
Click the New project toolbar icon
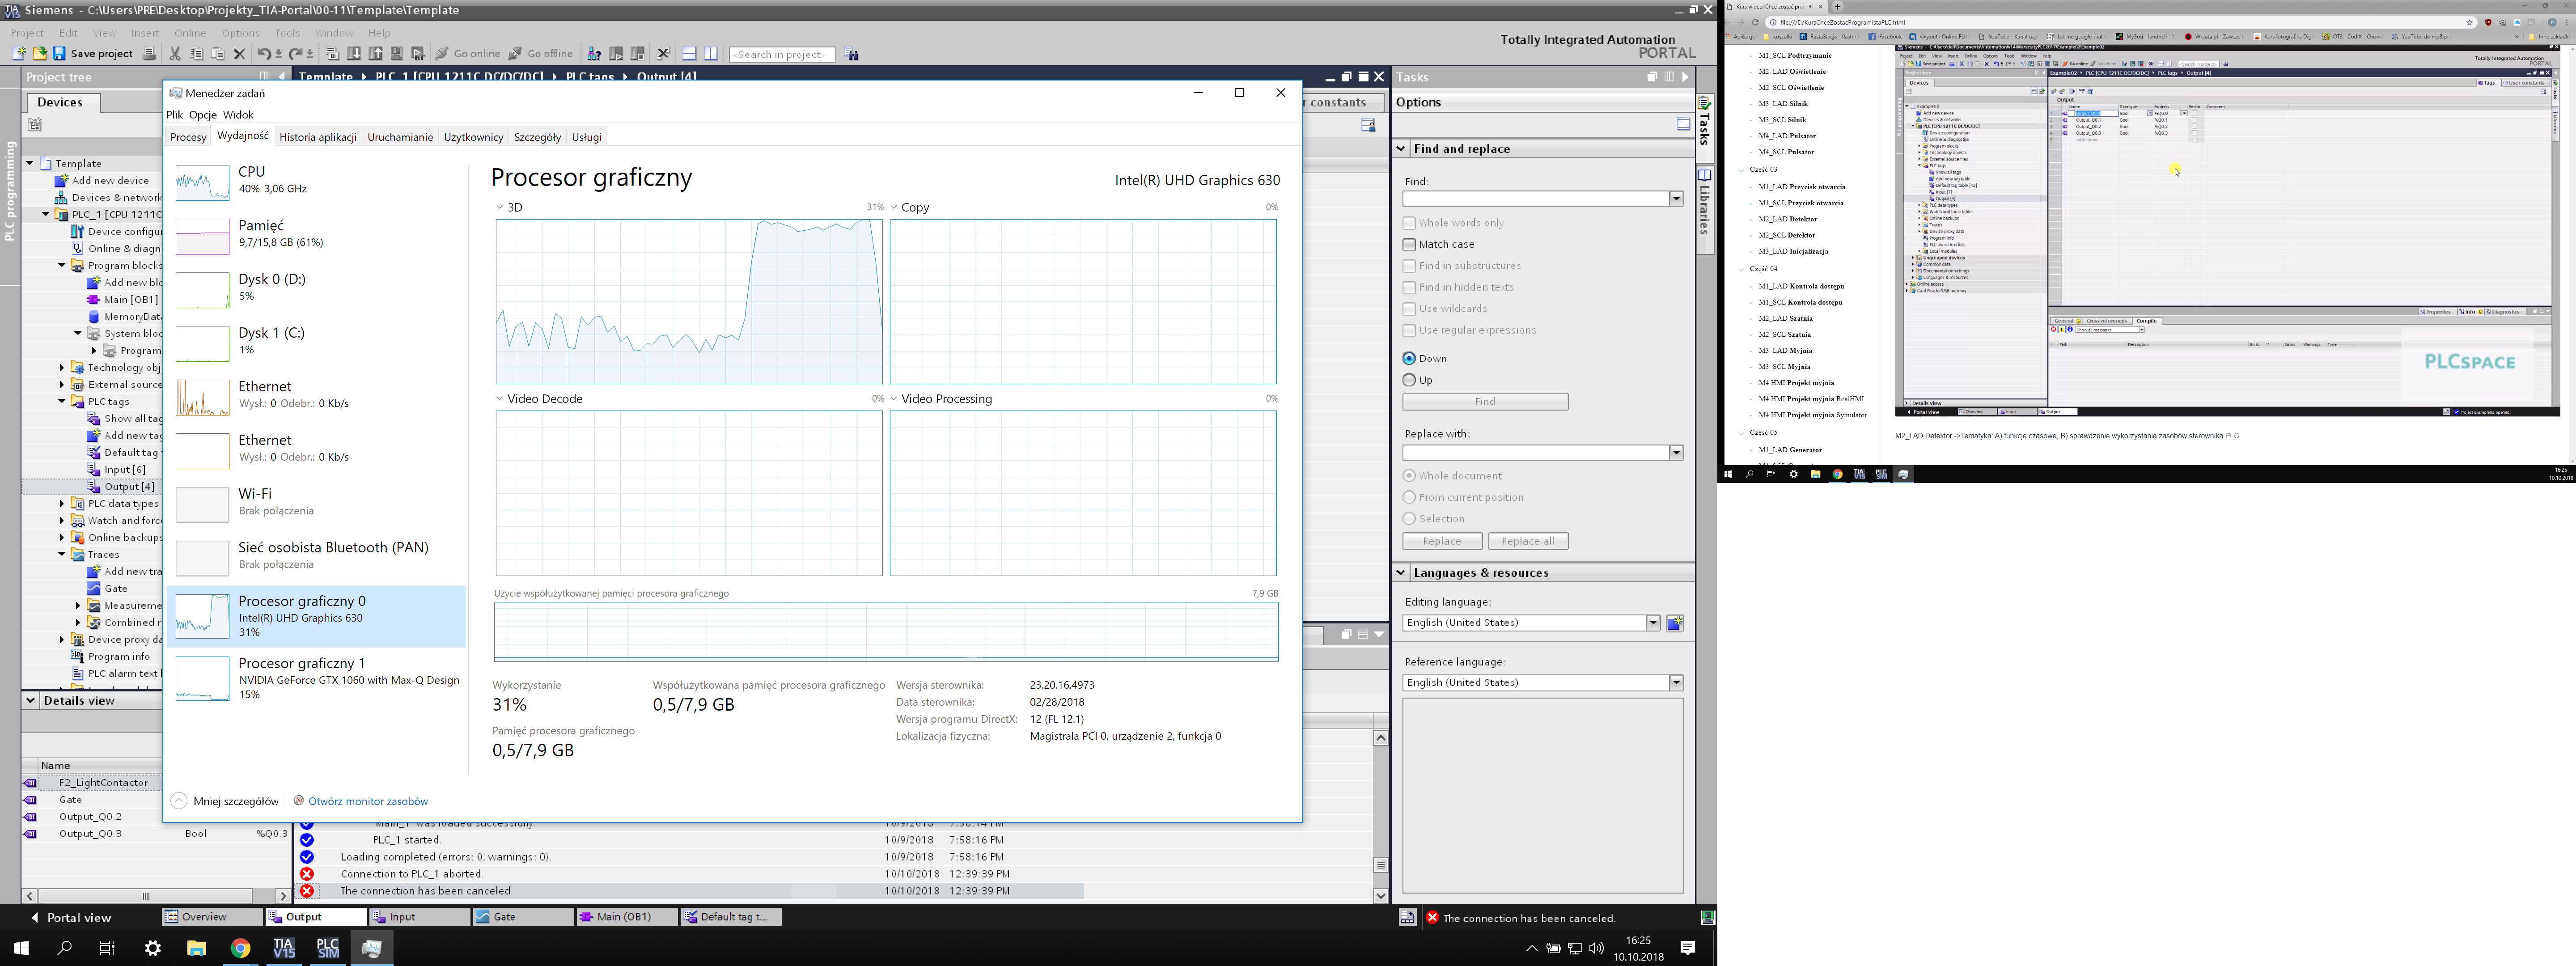click(19, 54)
